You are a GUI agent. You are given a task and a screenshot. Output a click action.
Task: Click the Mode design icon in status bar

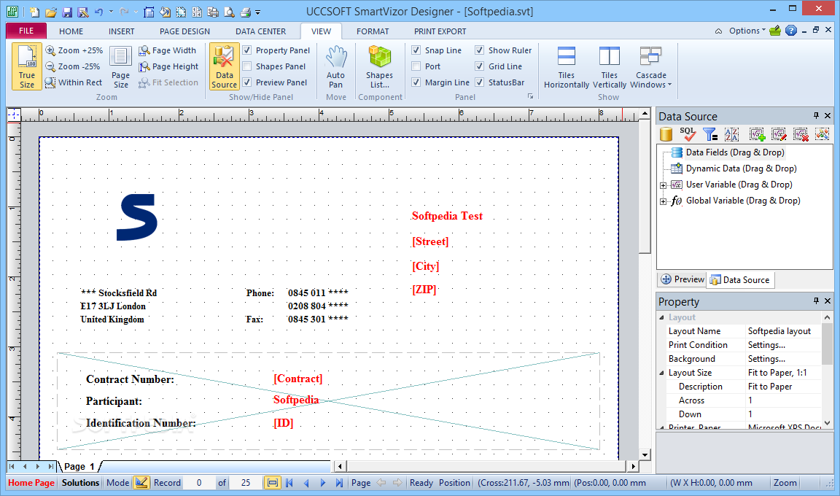click(141, 483)
